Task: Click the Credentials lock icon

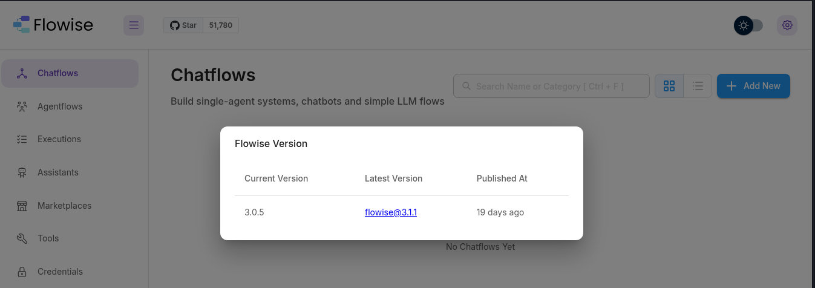Action: pyautogui.click(x=22, y=272)
